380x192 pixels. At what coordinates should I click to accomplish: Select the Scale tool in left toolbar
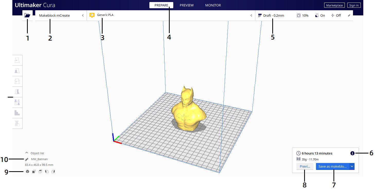pyautogui.click(x=17, y=71)
